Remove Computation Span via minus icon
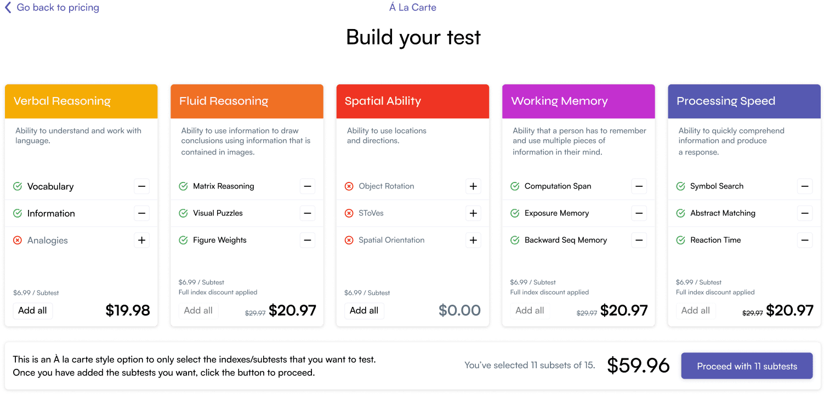 639,186
